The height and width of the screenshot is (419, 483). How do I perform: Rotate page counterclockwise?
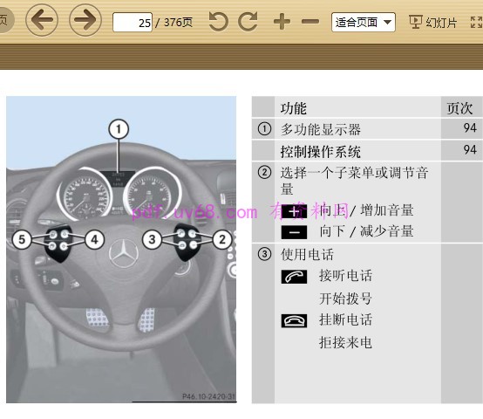click(219, 22)
